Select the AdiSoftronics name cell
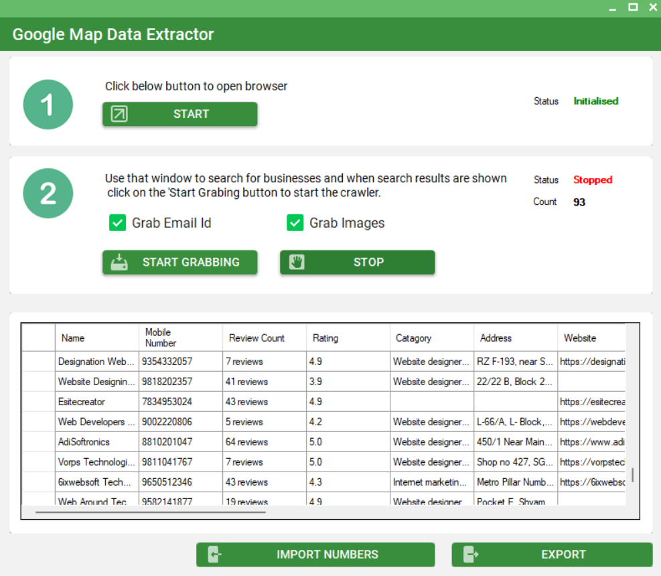661x576 pixels. coord(97,442)
